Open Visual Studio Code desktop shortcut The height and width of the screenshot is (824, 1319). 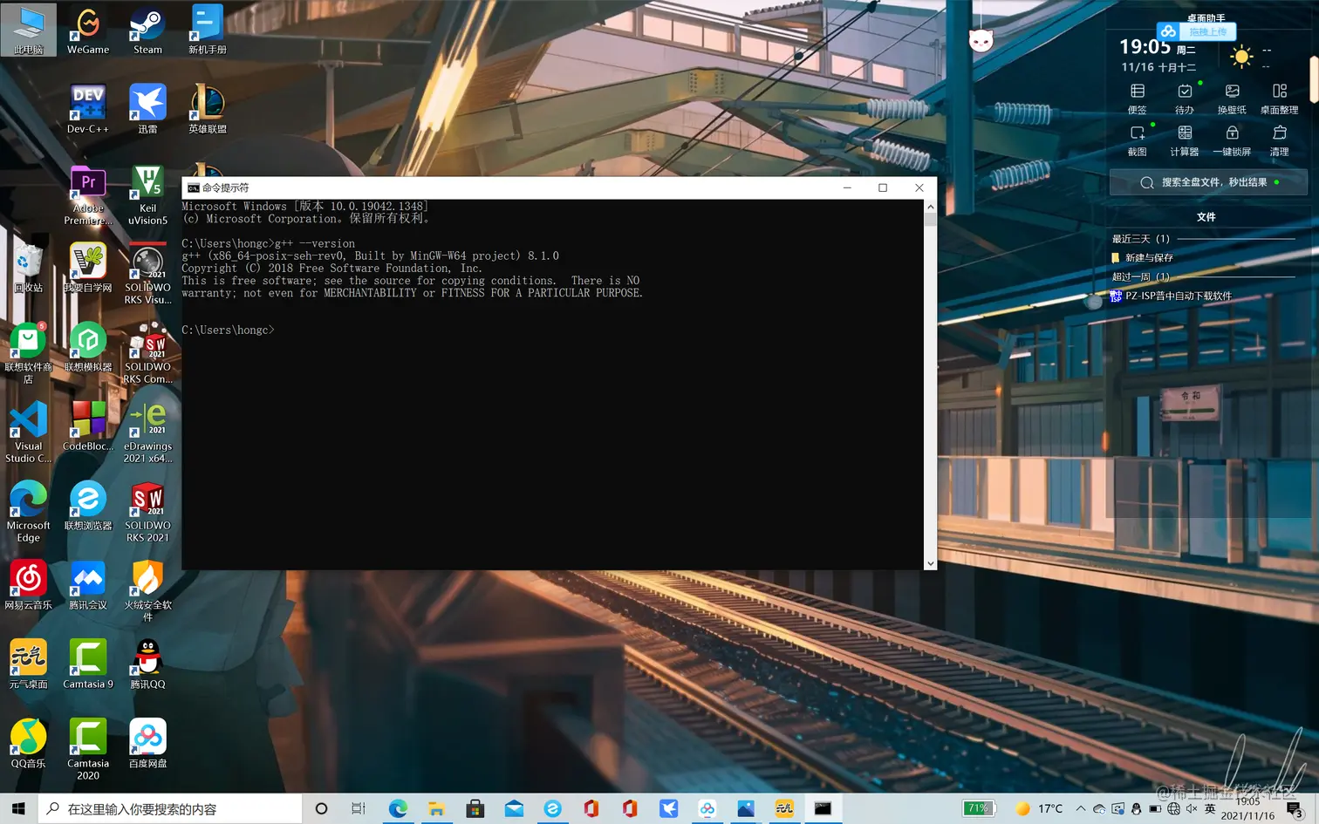tap(29, 432)
